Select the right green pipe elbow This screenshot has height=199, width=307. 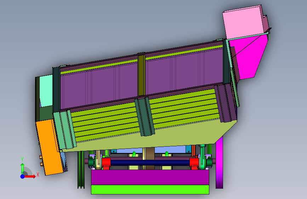point(167,154)
